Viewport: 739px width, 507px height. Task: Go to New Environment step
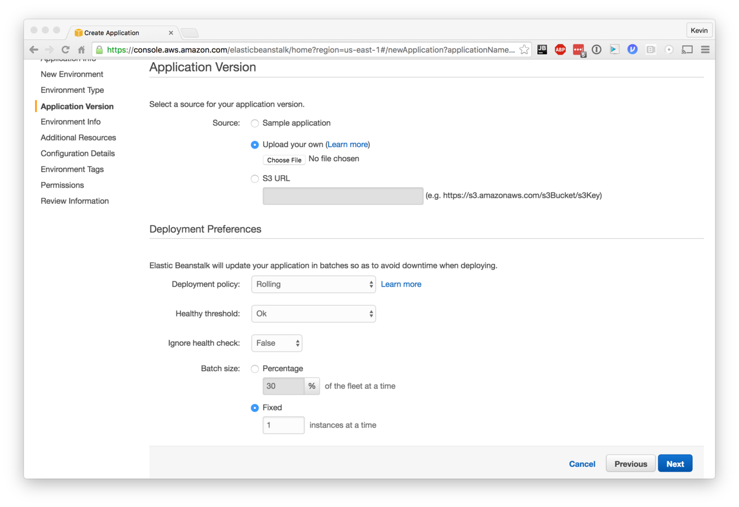(72, 74)
